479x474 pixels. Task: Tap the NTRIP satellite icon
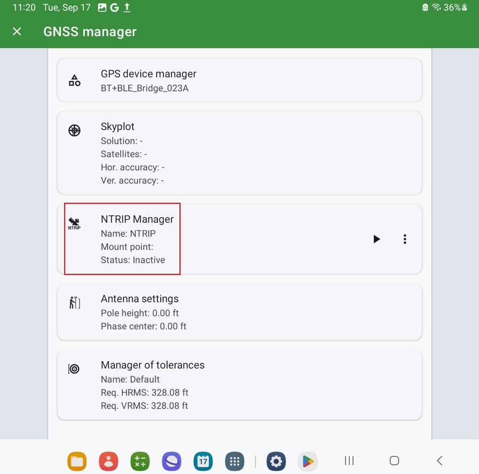click(74, 223)
